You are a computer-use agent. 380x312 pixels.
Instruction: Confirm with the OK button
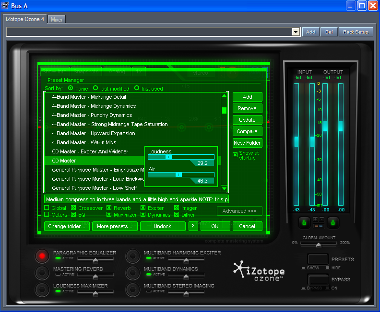point(215,226)
